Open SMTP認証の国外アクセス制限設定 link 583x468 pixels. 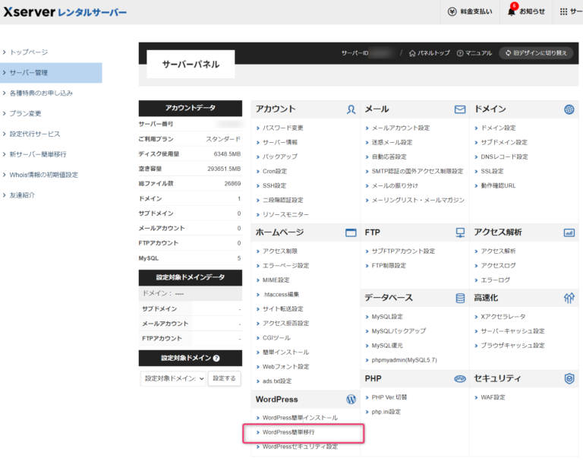418,172
